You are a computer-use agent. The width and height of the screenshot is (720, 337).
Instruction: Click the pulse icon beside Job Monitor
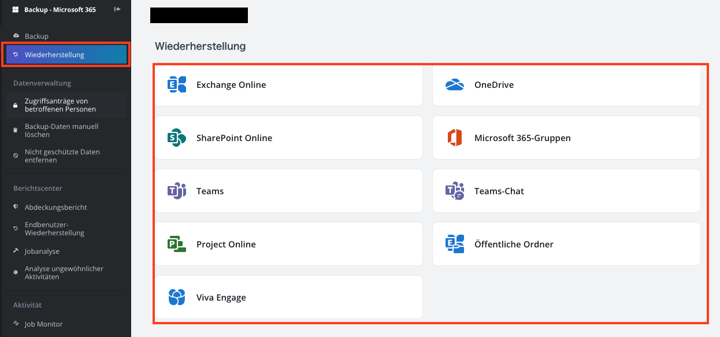point(16,324)
